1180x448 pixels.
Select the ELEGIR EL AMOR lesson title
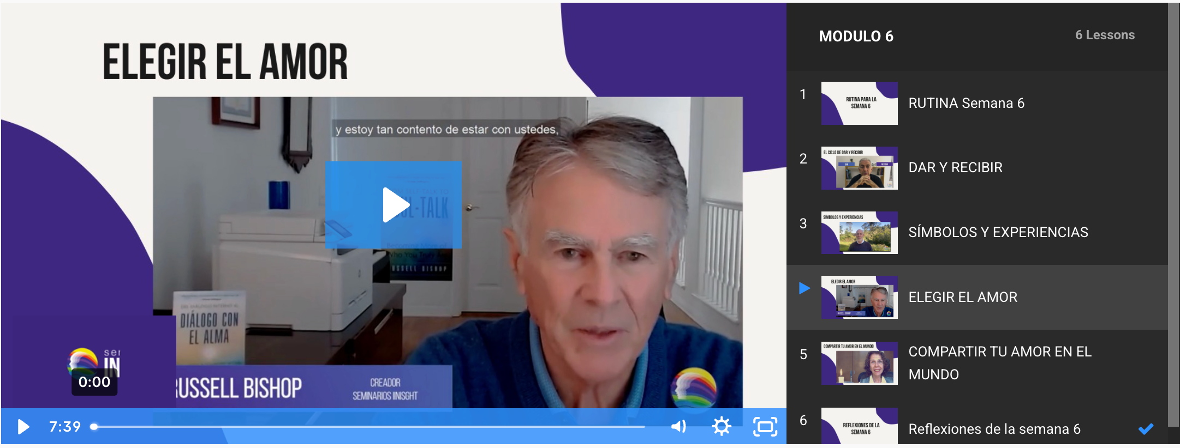963,297
